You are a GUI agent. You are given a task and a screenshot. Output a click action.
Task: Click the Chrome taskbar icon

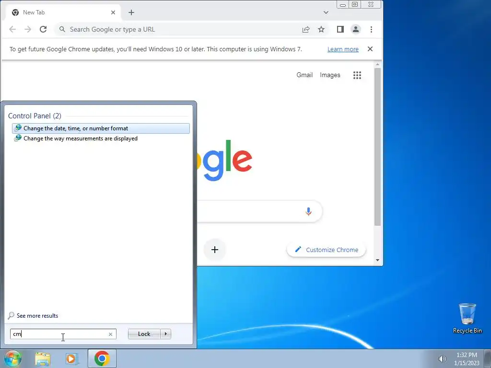point(102,358)
